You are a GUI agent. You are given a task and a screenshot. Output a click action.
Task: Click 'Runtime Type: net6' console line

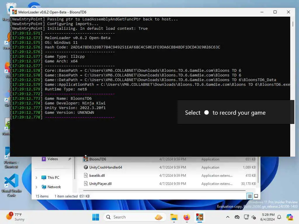coord(66,89)
